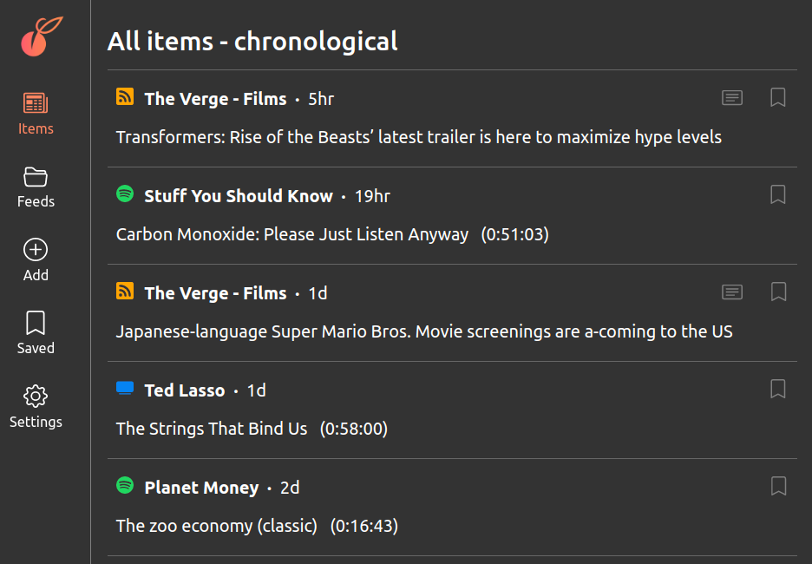Image resolution: width=812 pixels, height=564 pixels.
Task: Click Stuff You Should Know feed name
Action: 239,196
